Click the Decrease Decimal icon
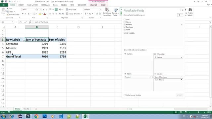This screenshot has height=119, width=212. (x=100, y=14)
